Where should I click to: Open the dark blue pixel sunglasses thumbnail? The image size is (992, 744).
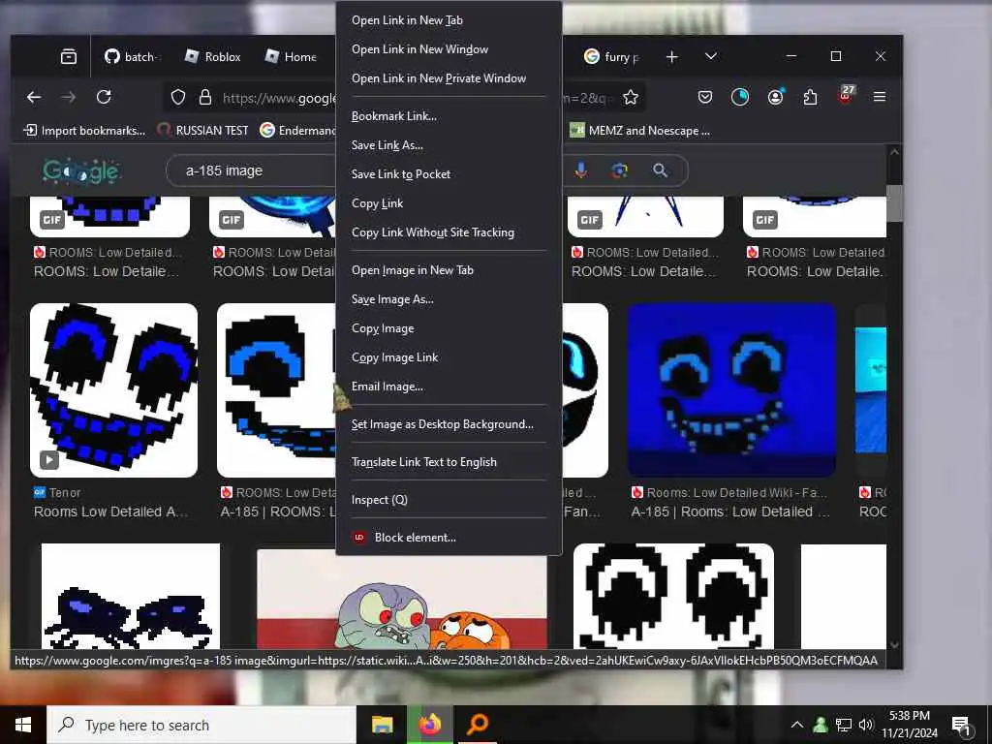[131, 596]
